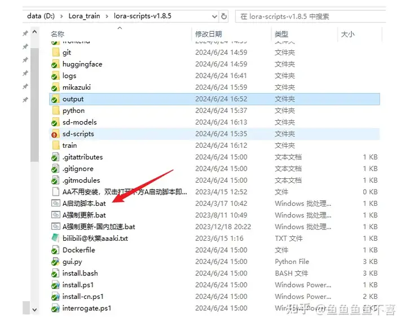Sort files by the 大小 column header
406x326 pixels.
(x=347, y=34)
